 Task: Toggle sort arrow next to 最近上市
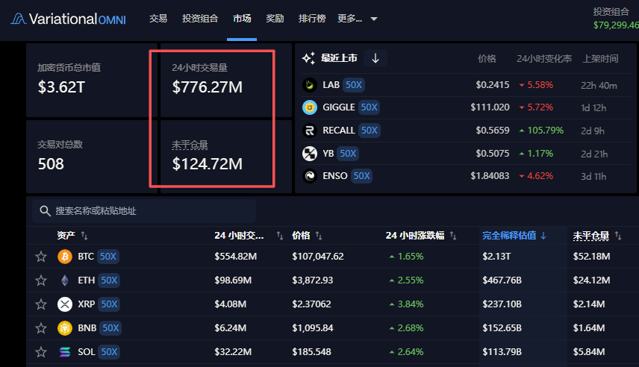pyautogui.click(x=375, y=58)
